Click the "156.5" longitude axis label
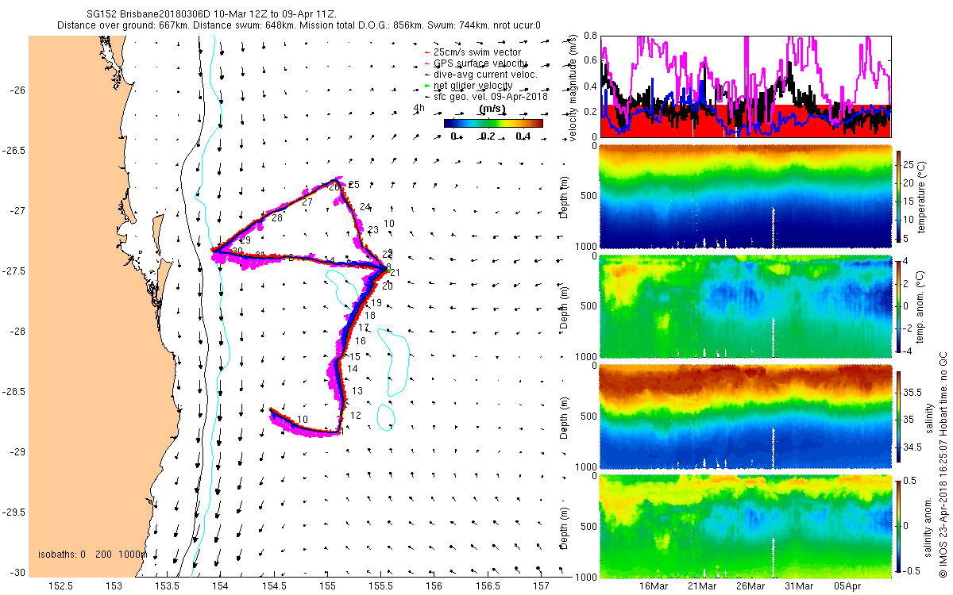 pos(488,585)
